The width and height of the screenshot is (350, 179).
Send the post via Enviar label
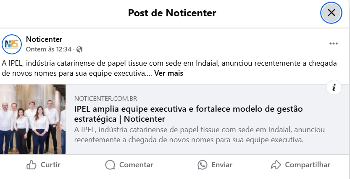pos(222,165)
